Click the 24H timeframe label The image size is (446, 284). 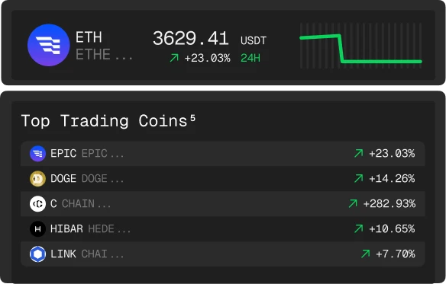point(250,58)
